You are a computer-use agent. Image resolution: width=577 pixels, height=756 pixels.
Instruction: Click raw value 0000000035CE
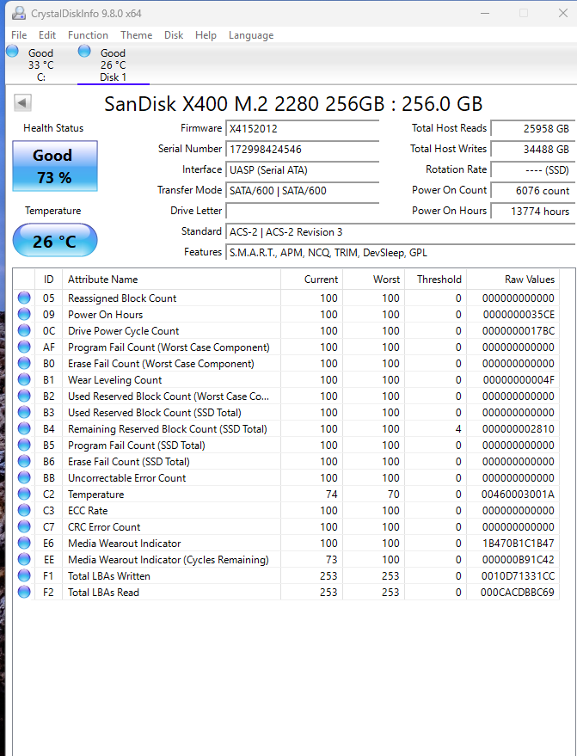519,315
